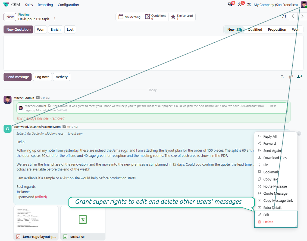Viewport: 307px width, 241px height.
Task: Open the activities clock icon with 15 badge
Action: [x=239, y=5]
